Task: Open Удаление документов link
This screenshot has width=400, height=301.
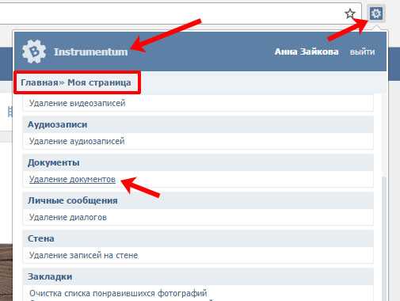Action: (x=72, y=179)
